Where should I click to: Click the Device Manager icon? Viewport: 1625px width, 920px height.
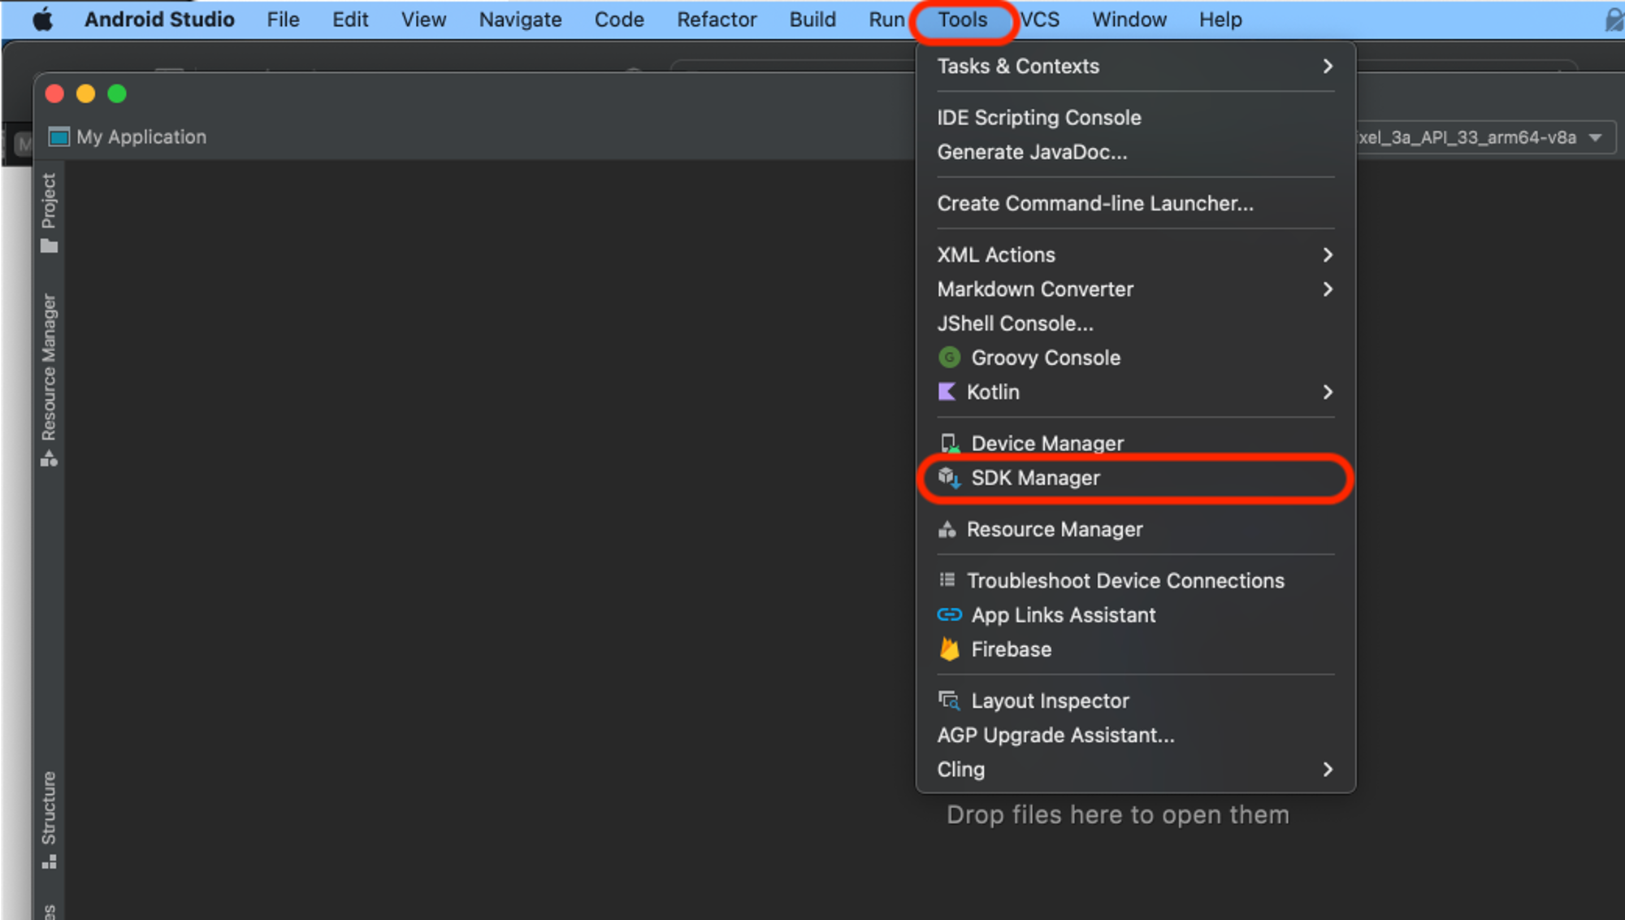(949, 444)
